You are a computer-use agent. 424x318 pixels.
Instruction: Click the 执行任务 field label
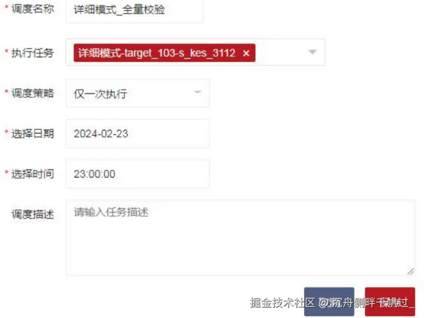tap(33, 53)
